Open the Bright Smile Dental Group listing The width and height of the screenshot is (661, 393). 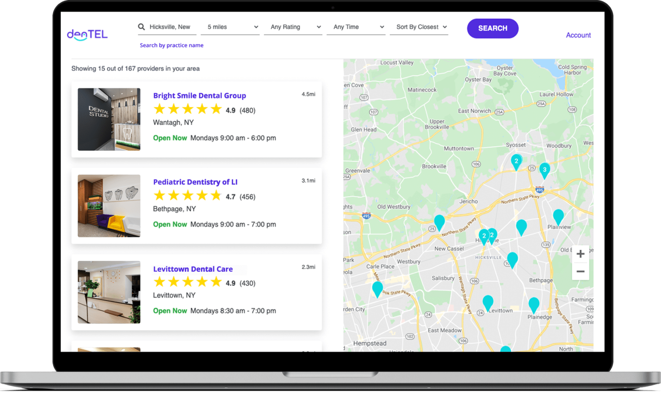tap(200, 95)
